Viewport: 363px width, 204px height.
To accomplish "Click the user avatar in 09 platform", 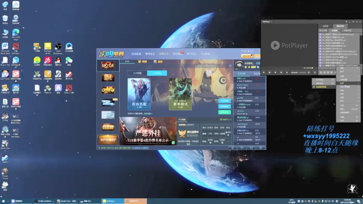I will [239, 65].
